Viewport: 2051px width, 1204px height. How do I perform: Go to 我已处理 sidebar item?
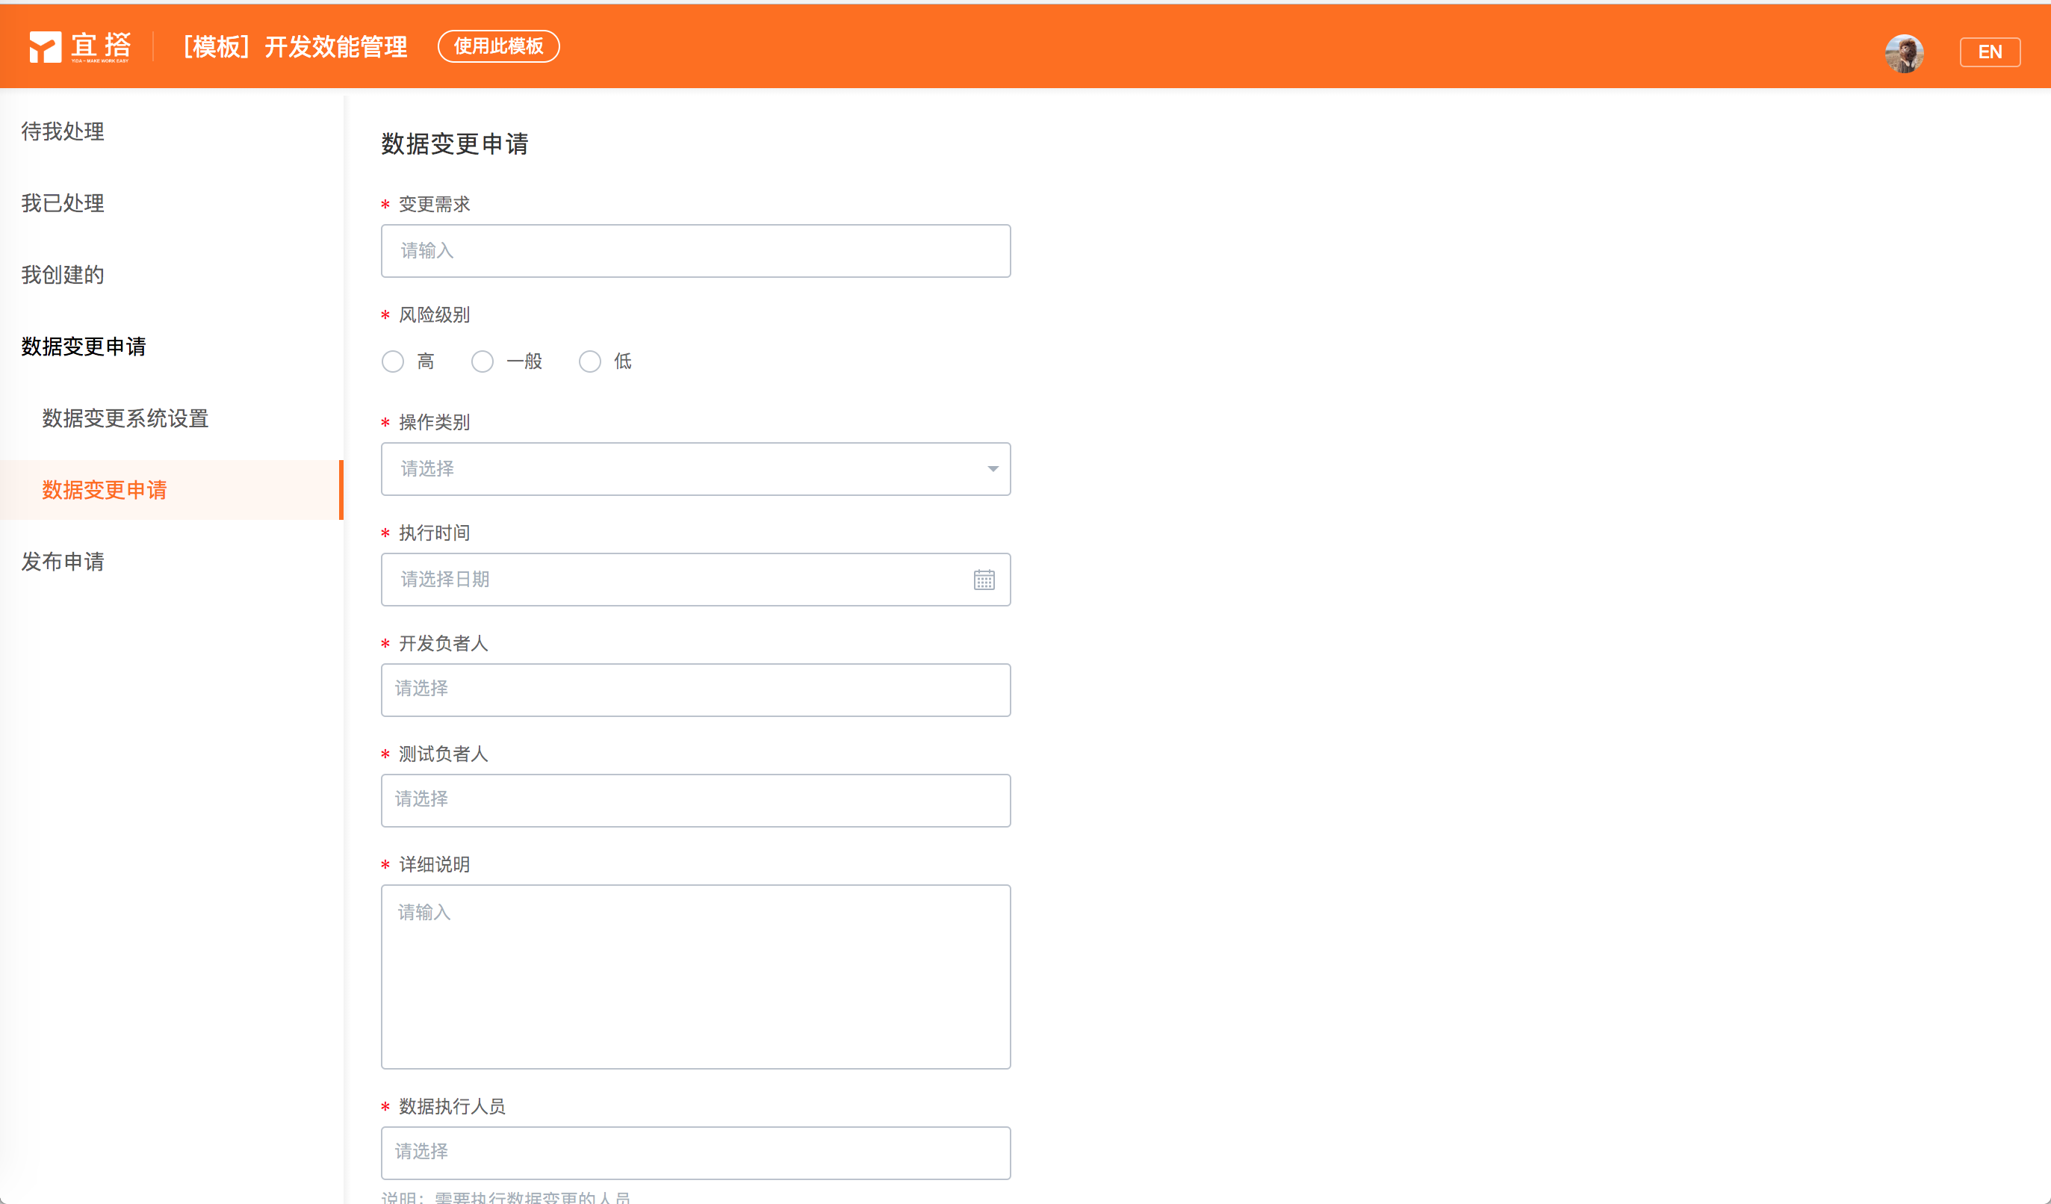click(63, 202)
